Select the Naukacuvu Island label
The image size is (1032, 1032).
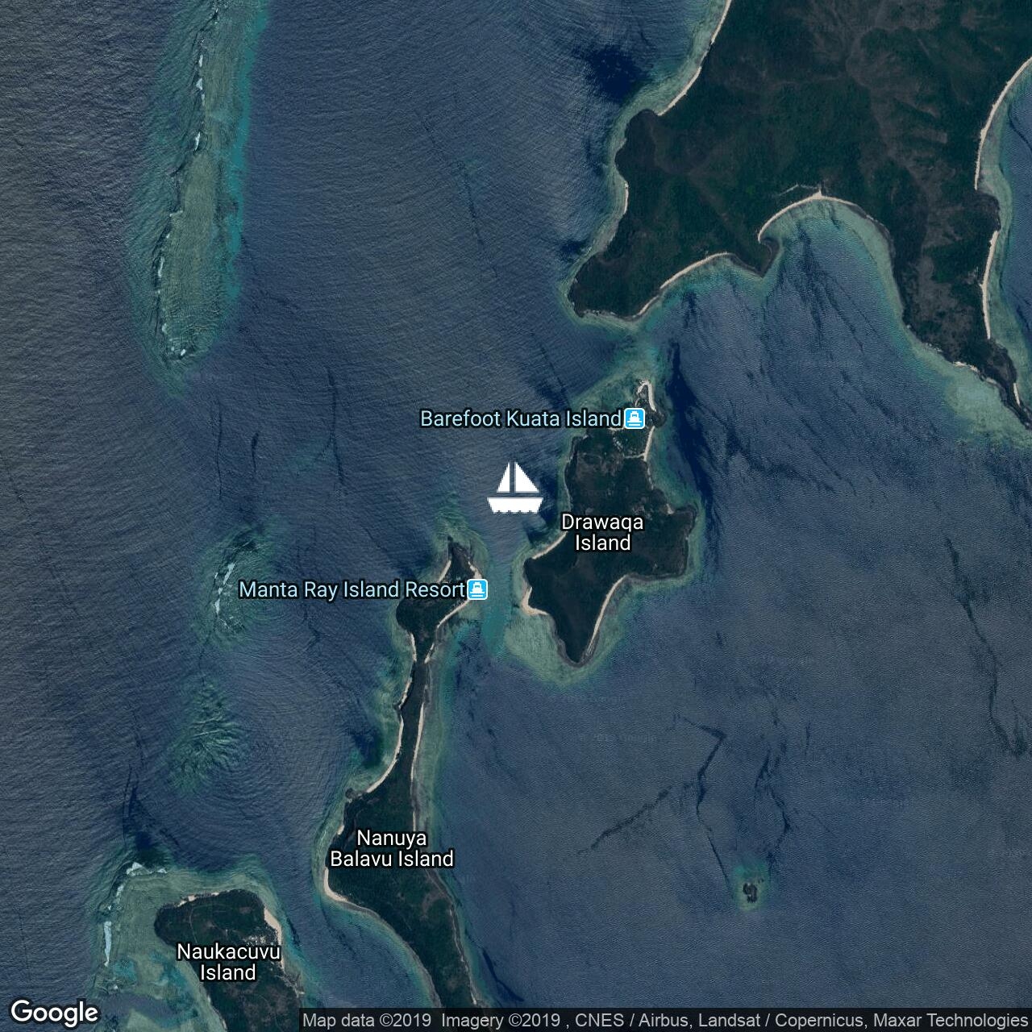[228, 962]
